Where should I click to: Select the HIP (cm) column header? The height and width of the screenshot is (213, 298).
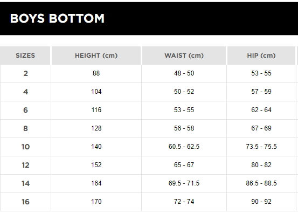(261, 56)
